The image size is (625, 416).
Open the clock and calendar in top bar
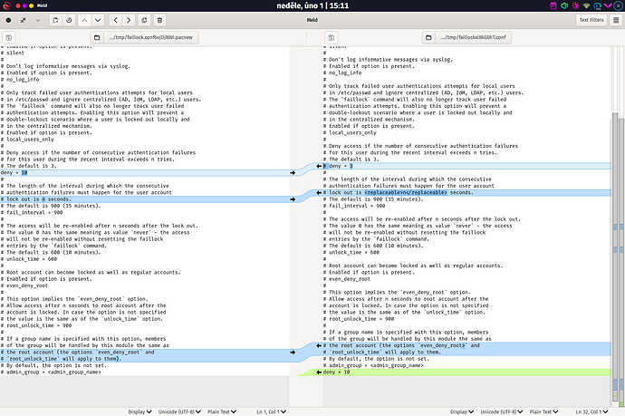tap(311, 5)
